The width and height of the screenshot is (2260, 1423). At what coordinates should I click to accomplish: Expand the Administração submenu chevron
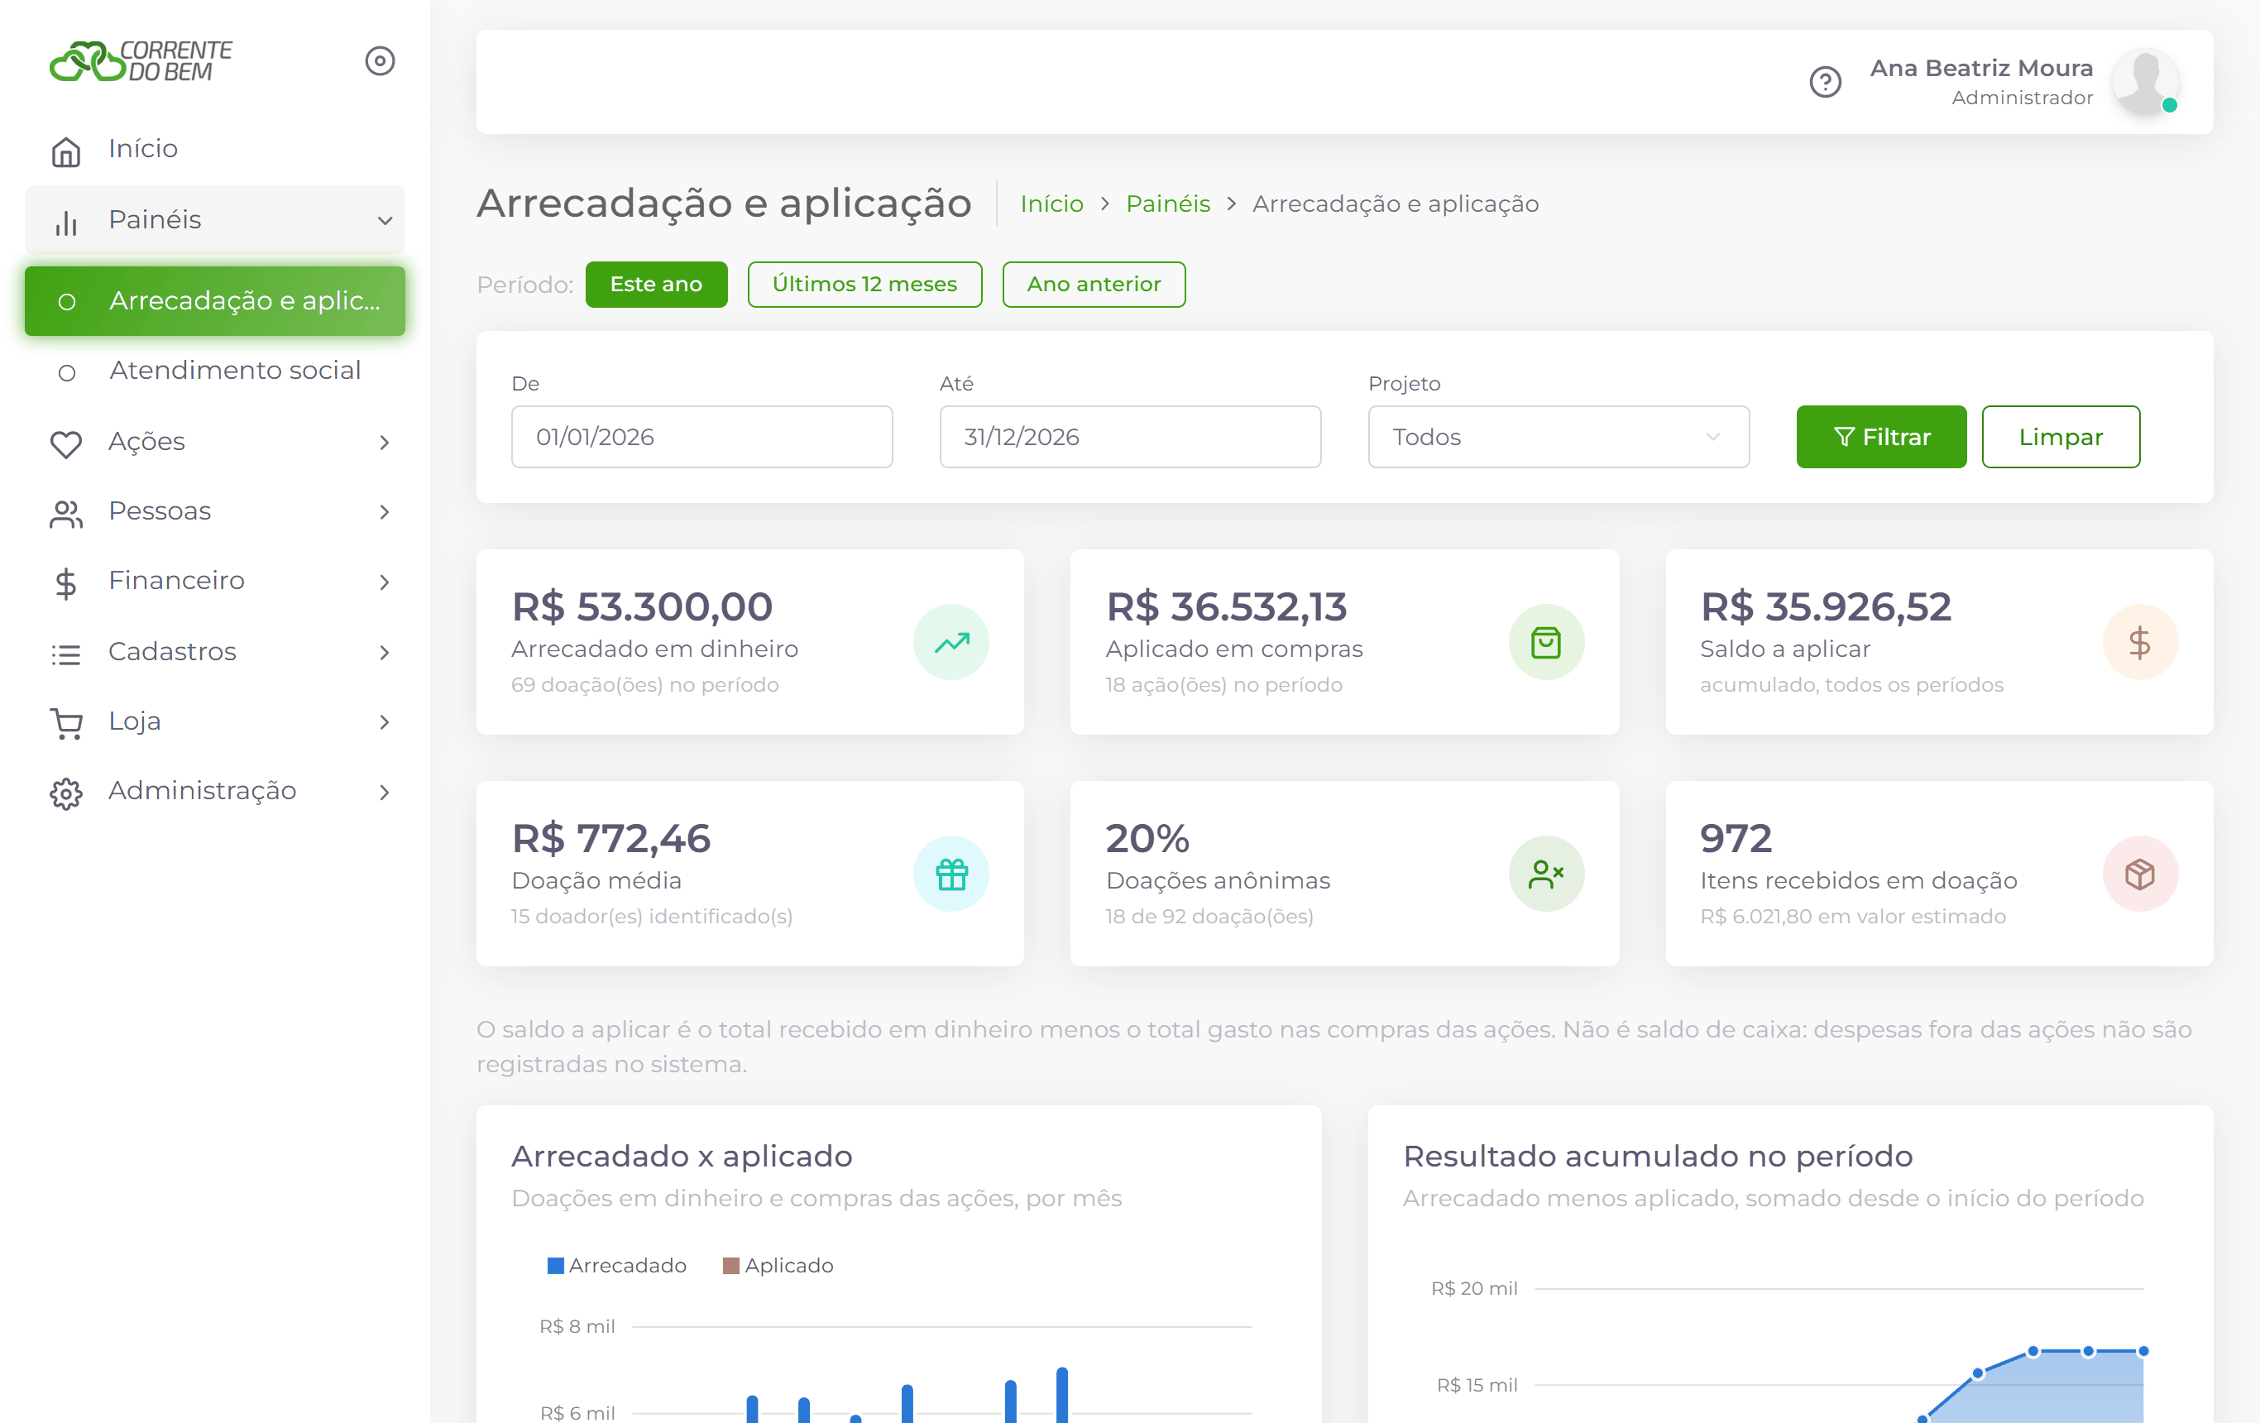point(385,793)
